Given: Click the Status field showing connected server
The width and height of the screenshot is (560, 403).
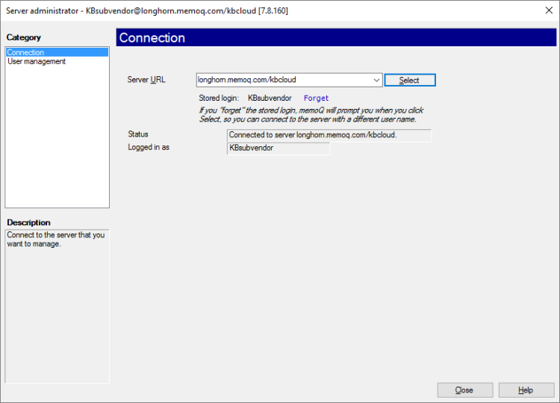Looking at the screenshot, I should [329, 135].
